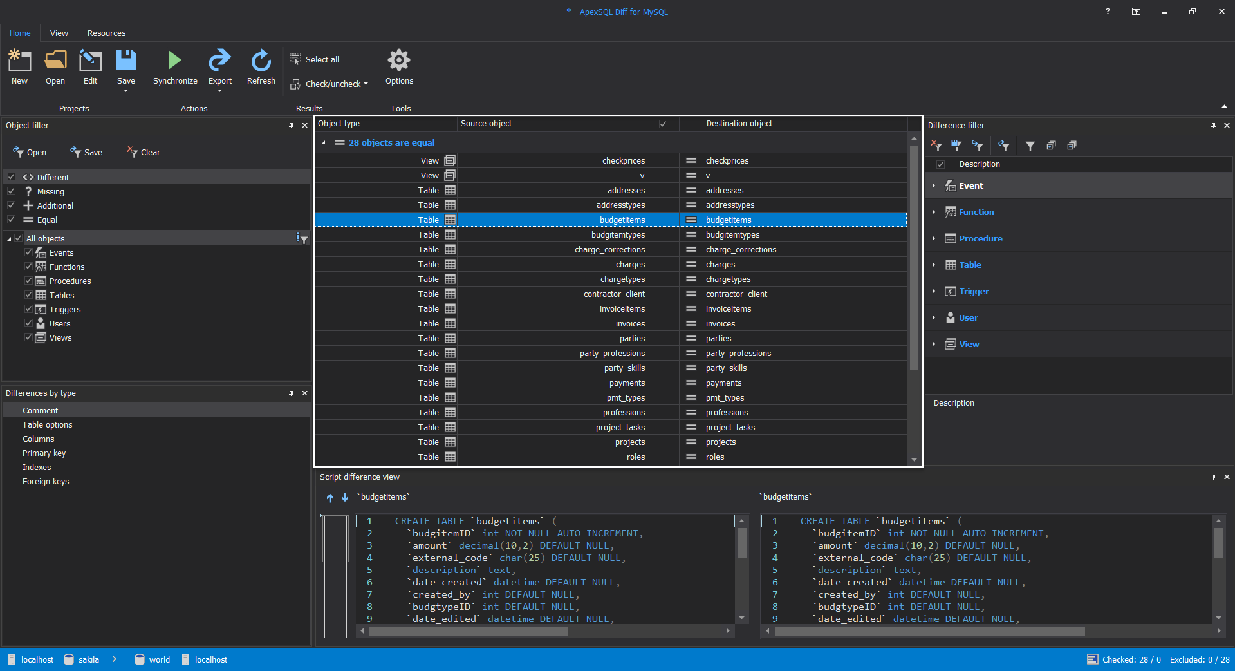
Task: Refresh the comparison results
Action: tap(261, 67)
